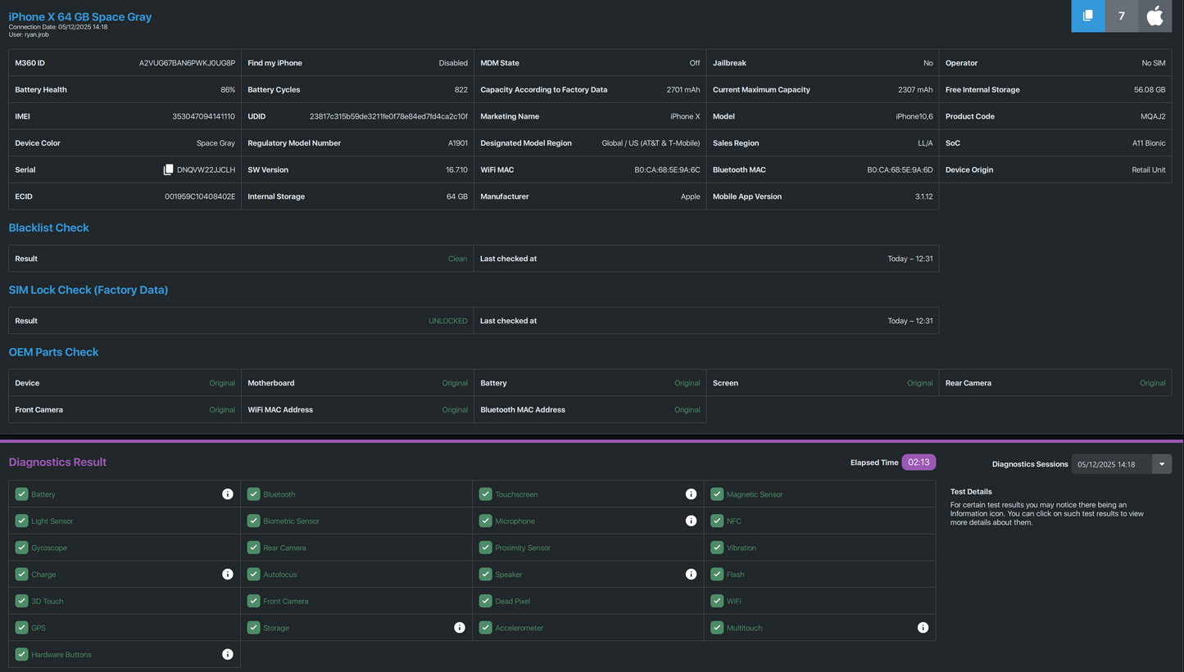Toggle the Bluetooth test checkbox

pos(254,494)
